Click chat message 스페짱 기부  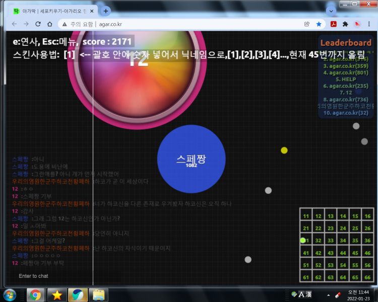(x=37, y=196)
